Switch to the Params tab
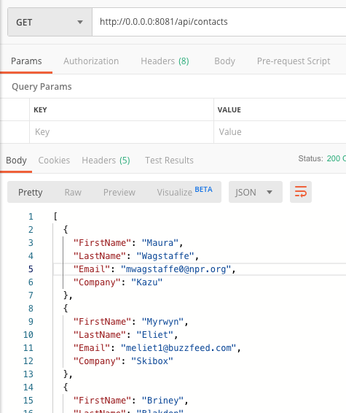The width and height of the screenshot is (346, 413). pyautogui.click(x=26, y=61)
